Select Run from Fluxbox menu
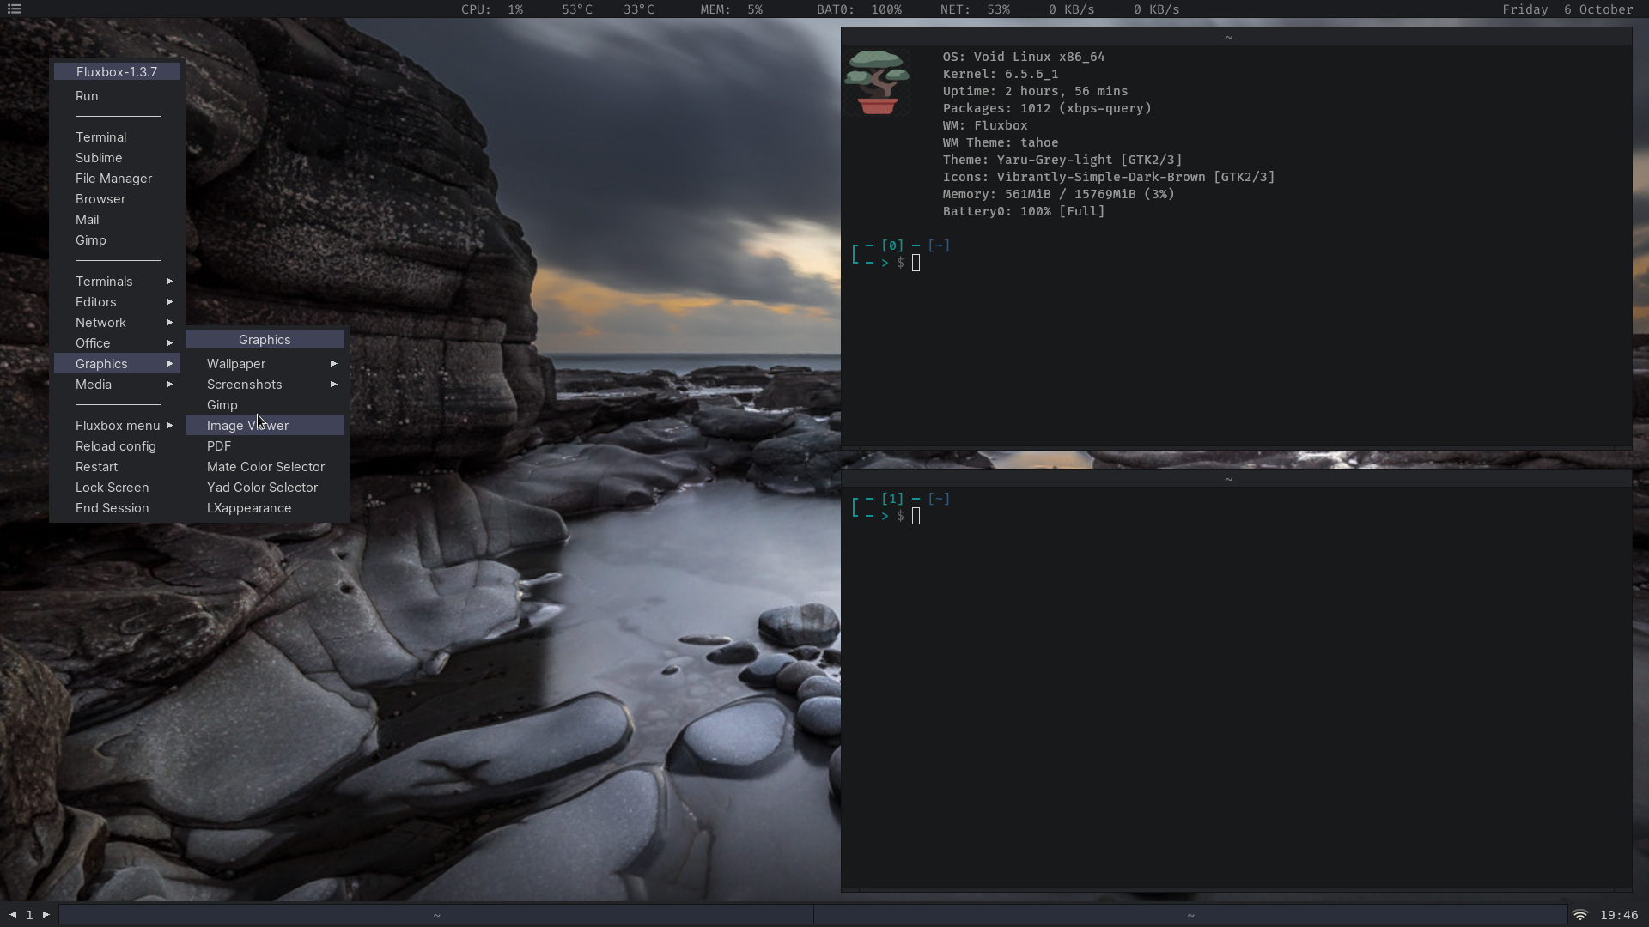1649x927 pixels. click(117, 96)
